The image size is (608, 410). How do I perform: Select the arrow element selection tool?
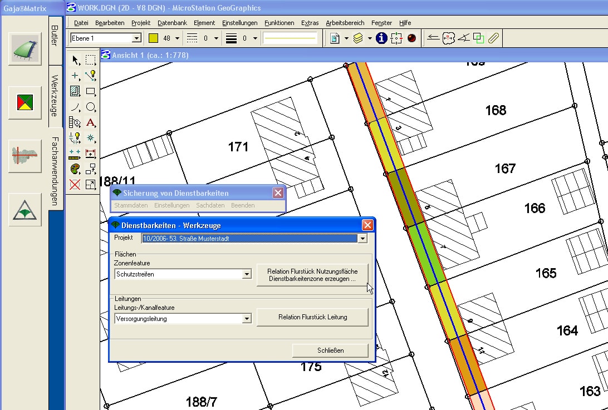(x=76, y=60)
